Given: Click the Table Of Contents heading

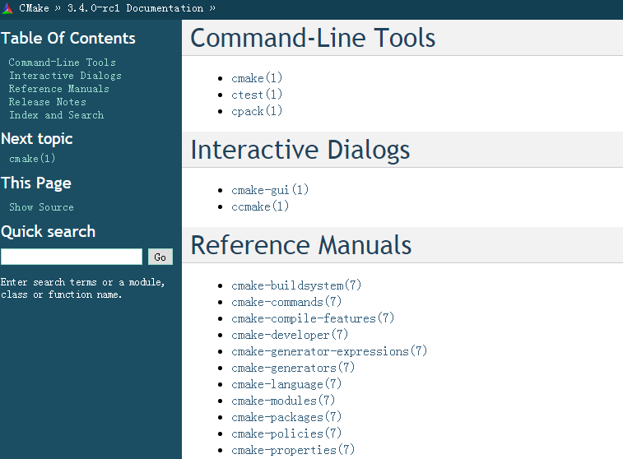Looking at the screenshot, I should tap(68, 38).
